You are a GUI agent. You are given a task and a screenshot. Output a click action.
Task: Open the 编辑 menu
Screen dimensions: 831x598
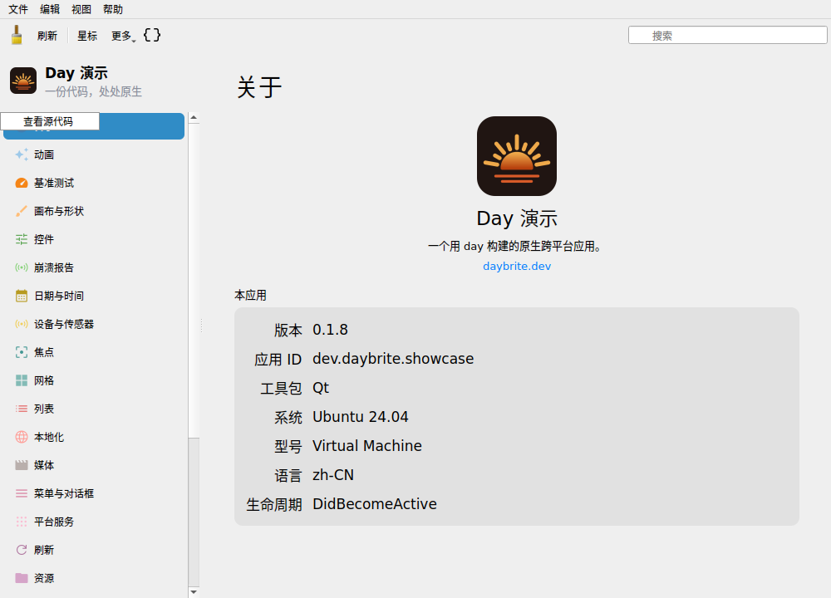click(50, 9)
